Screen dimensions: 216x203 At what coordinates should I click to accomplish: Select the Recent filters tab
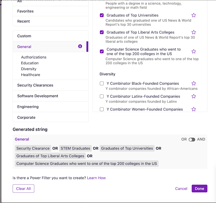24,21
